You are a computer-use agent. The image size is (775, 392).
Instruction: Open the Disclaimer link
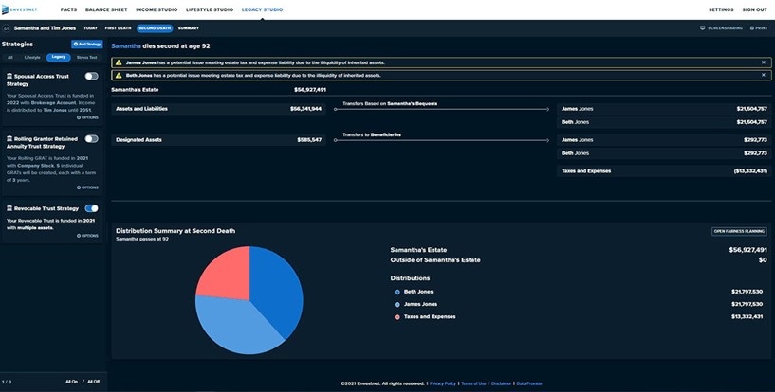501,383
